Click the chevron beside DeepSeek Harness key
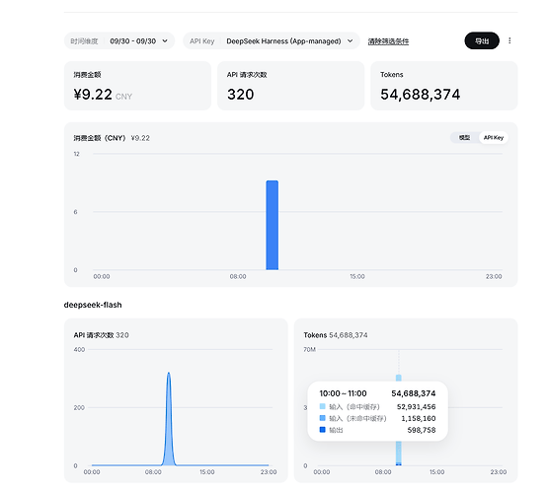547x493 pixels. pyautogui.click(x=350, y=41)
